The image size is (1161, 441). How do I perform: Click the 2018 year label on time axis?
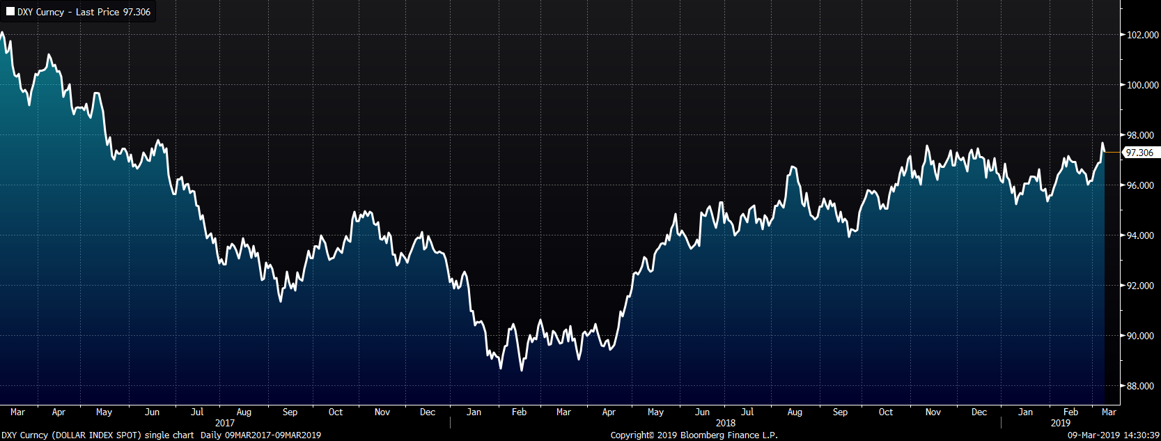(725, 423)
